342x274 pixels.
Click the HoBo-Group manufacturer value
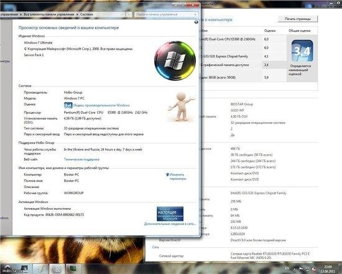click(73, 92)
